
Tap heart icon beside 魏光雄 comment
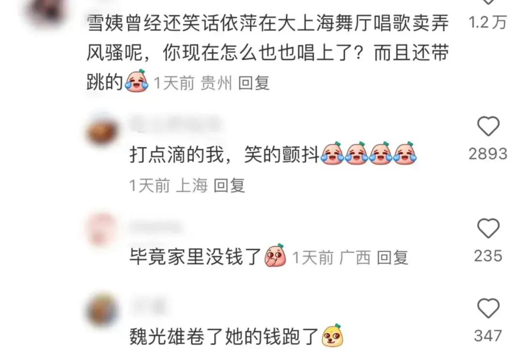(x=488, y=308)
